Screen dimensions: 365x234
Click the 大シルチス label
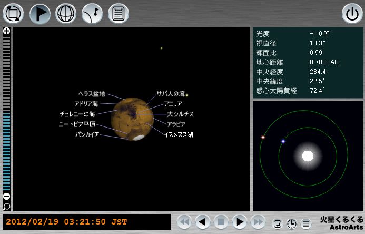tap(181, 114)
